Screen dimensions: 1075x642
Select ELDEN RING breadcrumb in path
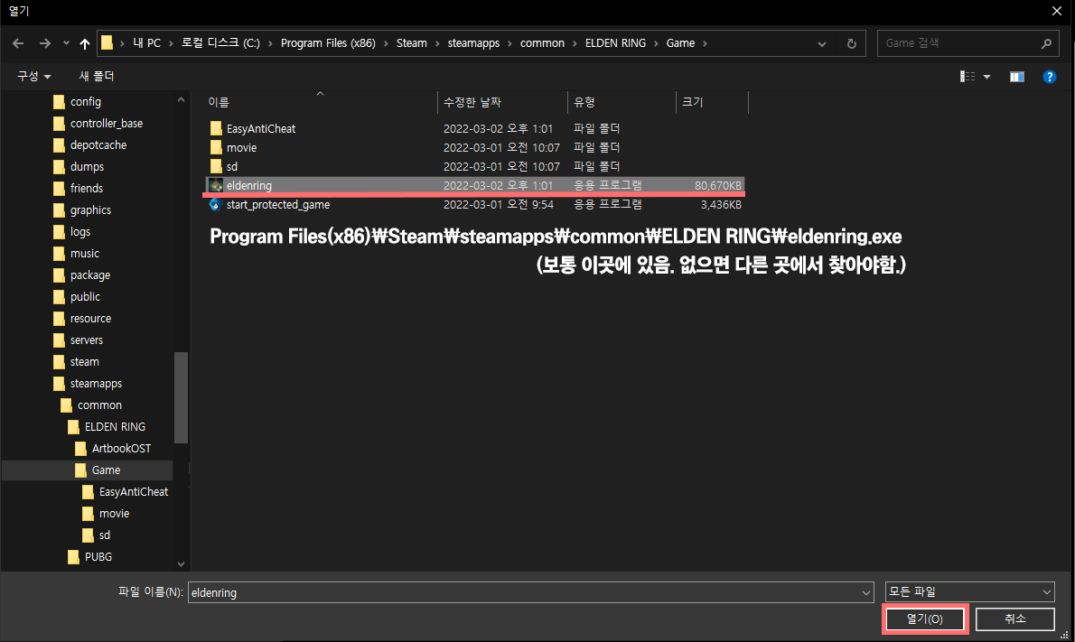coord(615,43)
